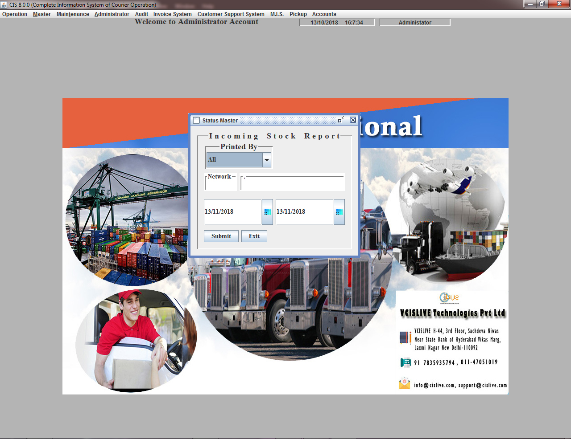571x439 pixels.
Task: Click the date and time display box
Action: pos(337,22)
